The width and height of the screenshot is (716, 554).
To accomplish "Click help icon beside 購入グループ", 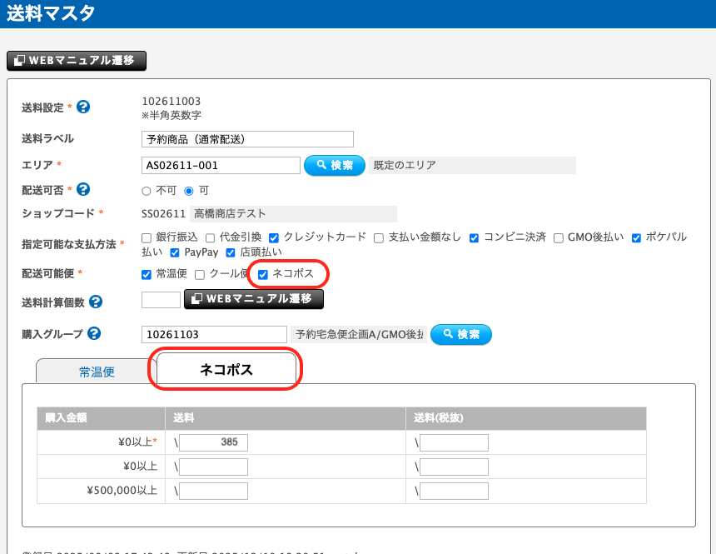I will point(94,334).
